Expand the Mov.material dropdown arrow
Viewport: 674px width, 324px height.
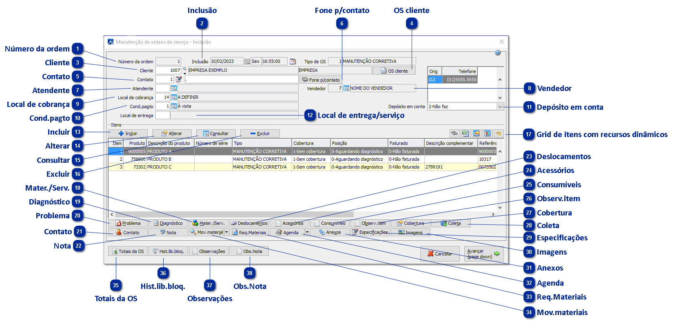[226, 232]
